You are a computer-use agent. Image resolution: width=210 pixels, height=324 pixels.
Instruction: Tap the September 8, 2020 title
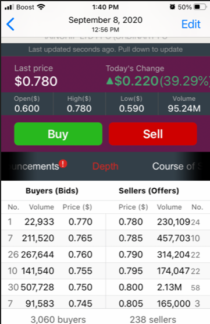point(105,20)
